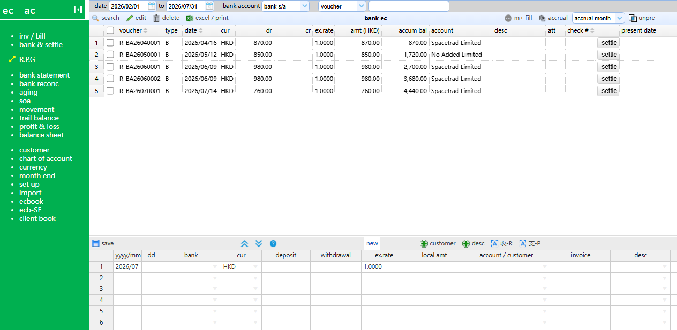The height and width of the screenshot is (330, 677).
Task: Open the start date calendar picker icon
Action: click(152, 6)
